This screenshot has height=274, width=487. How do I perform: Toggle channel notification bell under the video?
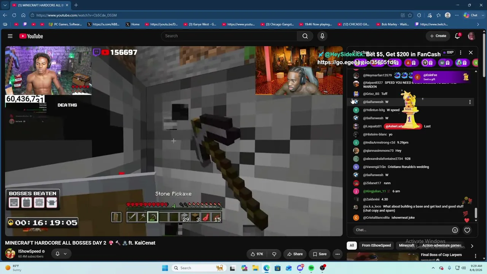click(57, 254)
